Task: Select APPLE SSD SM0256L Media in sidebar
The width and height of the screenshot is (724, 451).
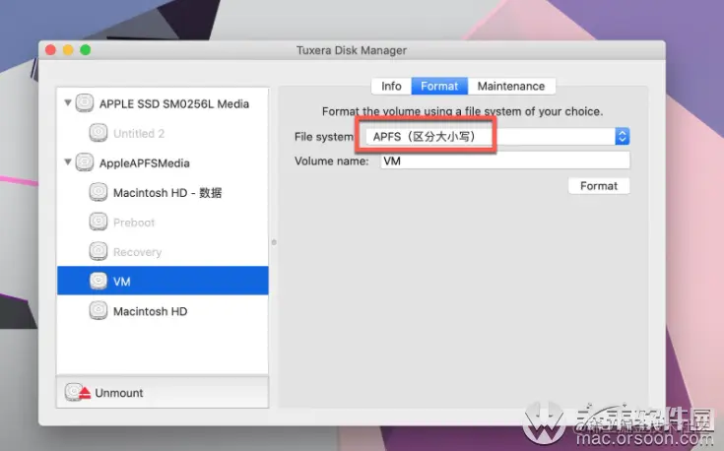Action: (174, 103)
